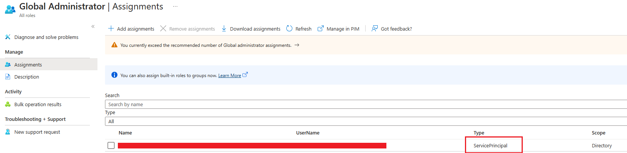Click the orange warning triangle icon
This screenshot has height=153, width=627.
pos(114,45)
